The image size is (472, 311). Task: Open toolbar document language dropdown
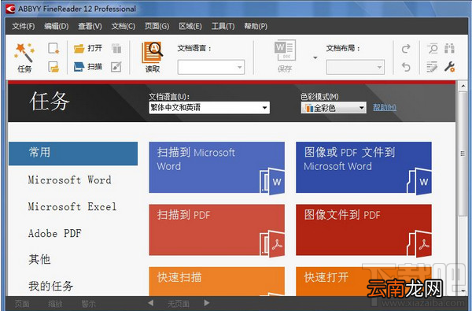coord(211,67)
